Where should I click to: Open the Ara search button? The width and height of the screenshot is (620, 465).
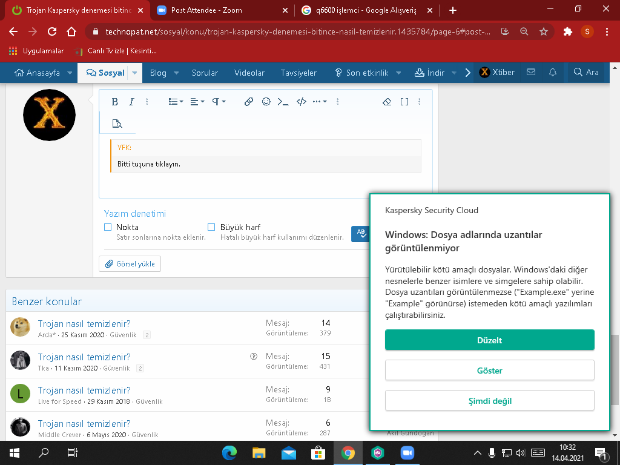click(586, 72)
